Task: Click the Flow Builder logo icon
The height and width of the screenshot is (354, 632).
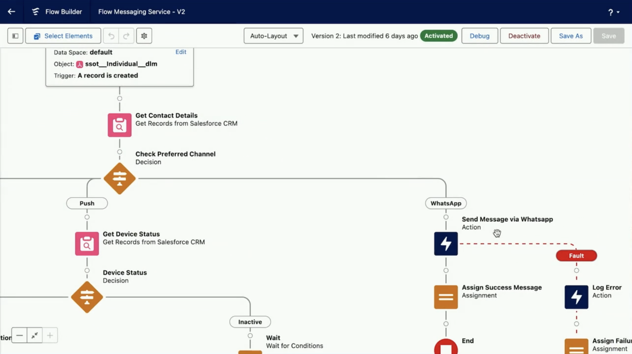Action: (35, 12)
